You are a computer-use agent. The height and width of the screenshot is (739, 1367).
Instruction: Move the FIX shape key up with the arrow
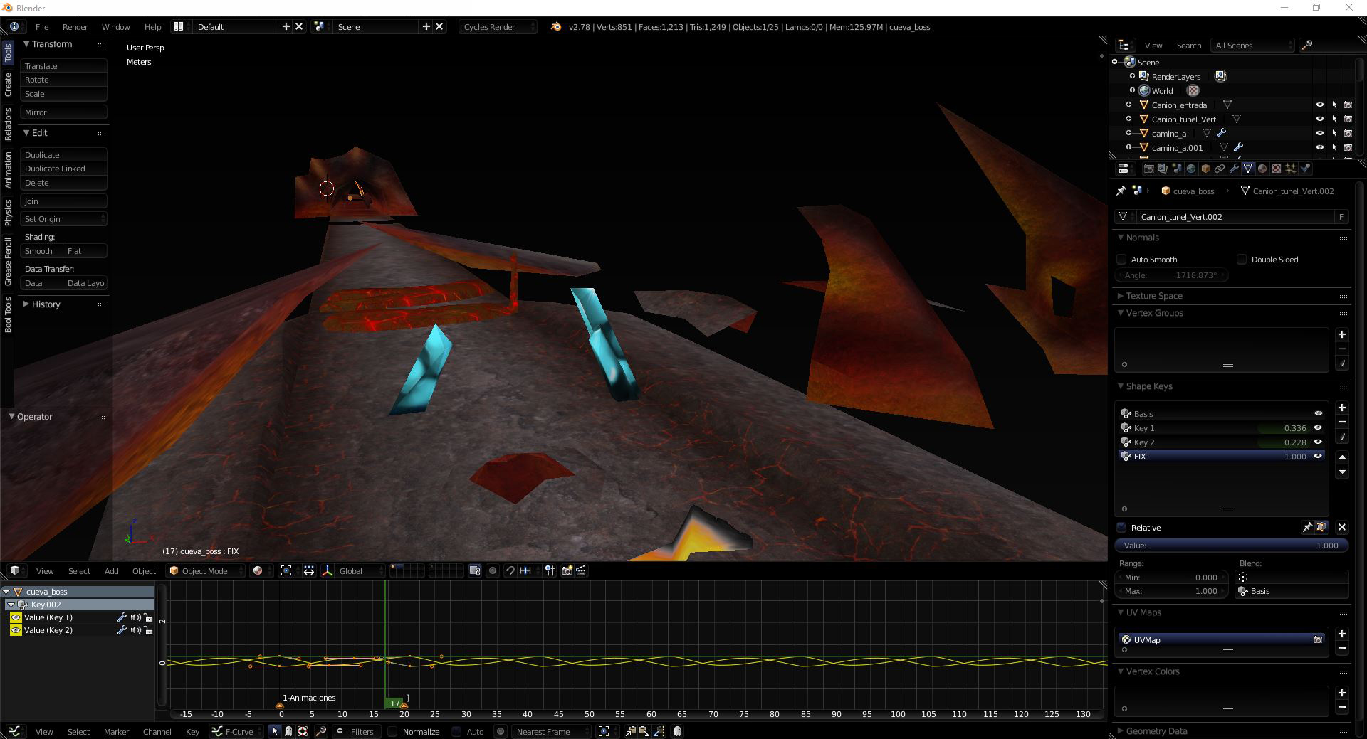pos(1341,457)
